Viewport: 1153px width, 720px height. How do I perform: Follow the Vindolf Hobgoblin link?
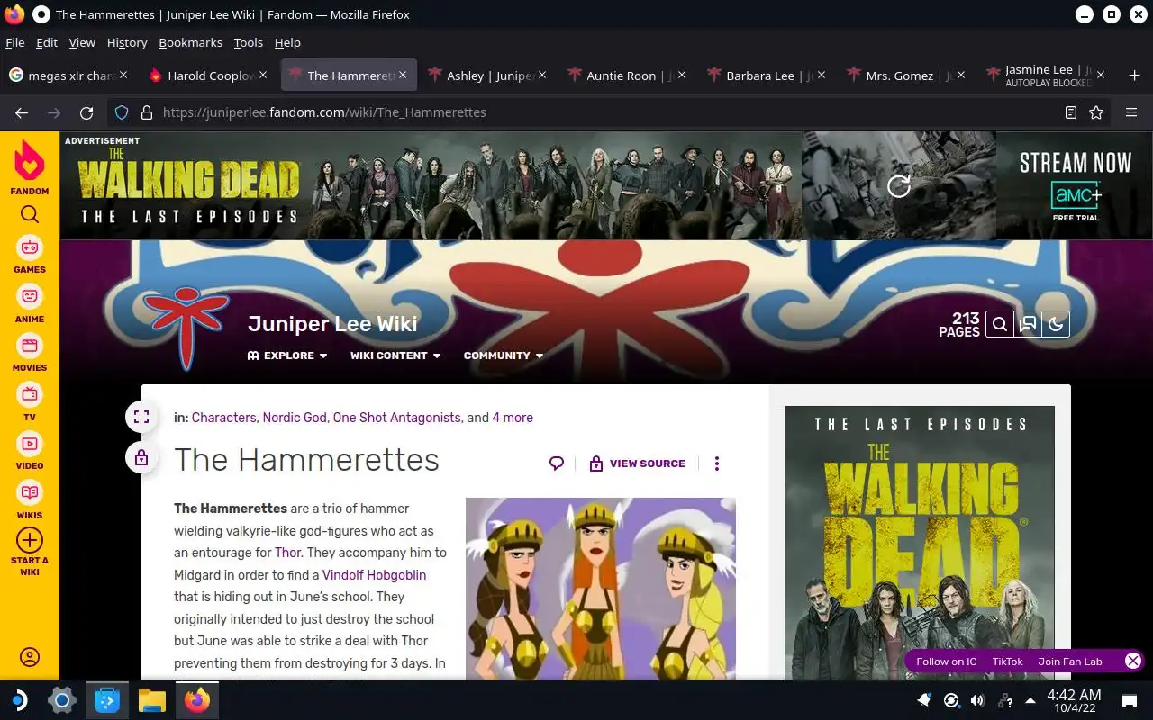pos(375,575)
